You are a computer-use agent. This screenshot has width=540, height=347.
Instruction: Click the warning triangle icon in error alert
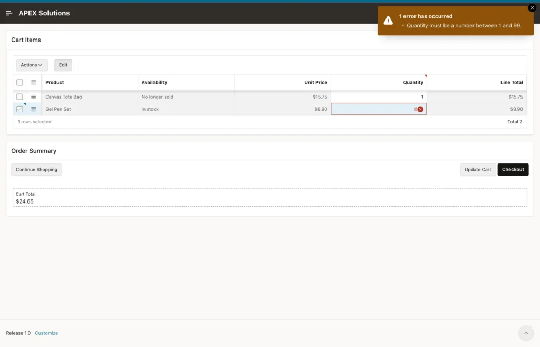(388, 21)
